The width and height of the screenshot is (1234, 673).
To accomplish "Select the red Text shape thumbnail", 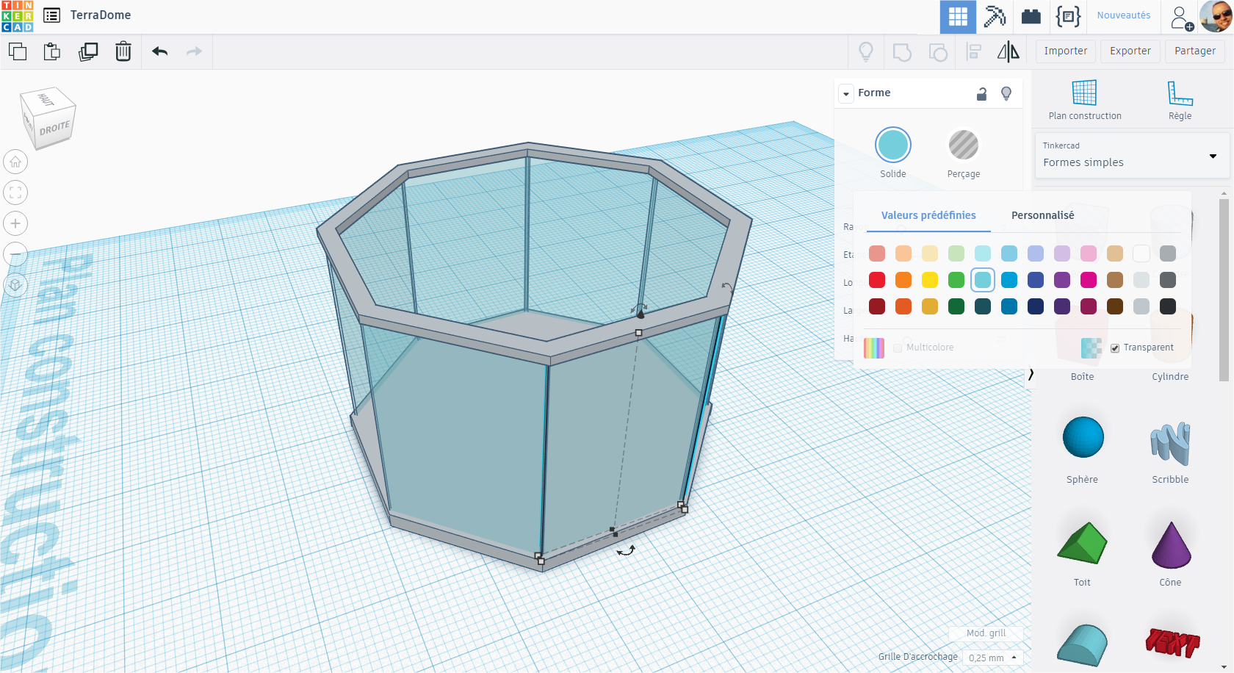I will (x=1172, y=644).
